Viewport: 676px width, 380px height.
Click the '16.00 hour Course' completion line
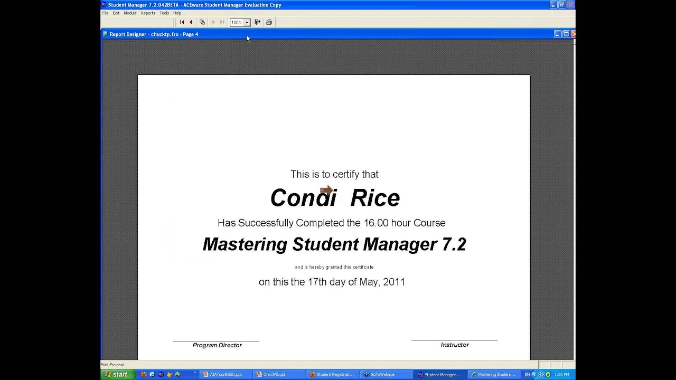coord(331,223)
